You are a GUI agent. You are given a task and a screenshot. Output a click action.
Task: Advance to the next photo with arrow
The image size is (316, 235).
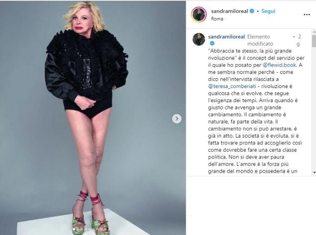[x=177, y=119]
